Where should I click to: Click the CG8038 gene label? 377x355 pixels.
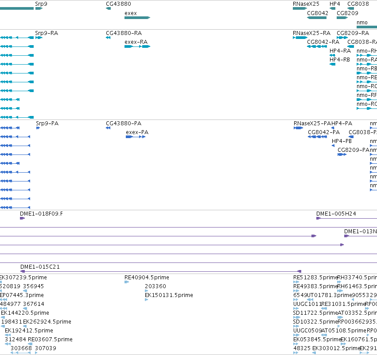point(358,4)
